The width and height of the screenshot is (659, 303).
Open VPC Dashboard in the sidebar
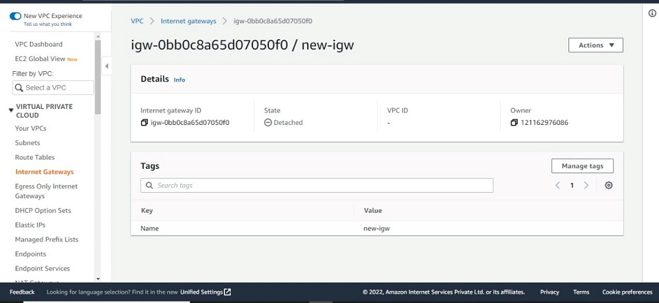pos(39,44)
